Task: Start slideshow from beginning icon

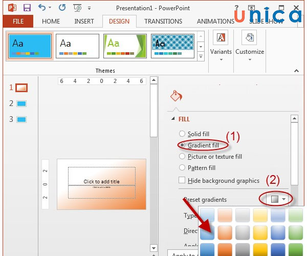Action: (x=78, y=8)
